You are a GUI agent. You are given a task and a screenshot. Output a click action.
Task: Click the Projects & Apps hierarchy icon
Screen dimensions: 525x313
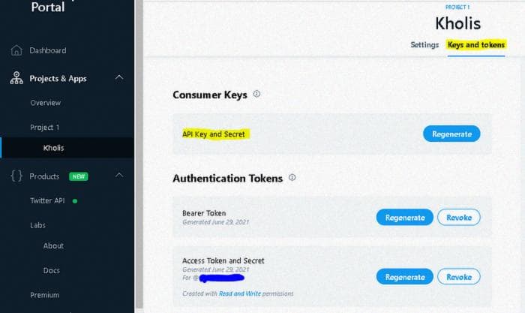click(x=16, y=78)
